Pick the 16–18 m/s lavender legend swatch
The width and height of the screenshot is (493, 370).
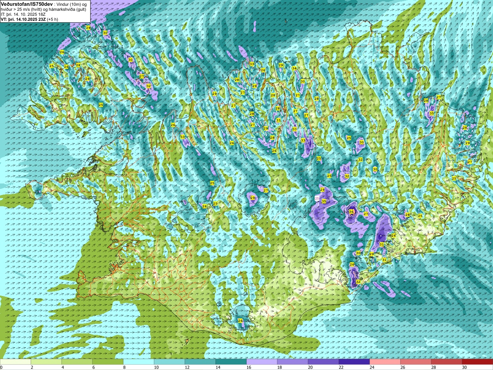[x=262, y=362]
